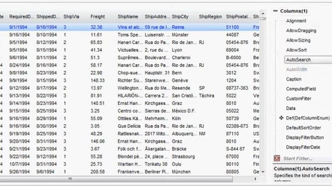Click the Köln city cell

point(176,118)
